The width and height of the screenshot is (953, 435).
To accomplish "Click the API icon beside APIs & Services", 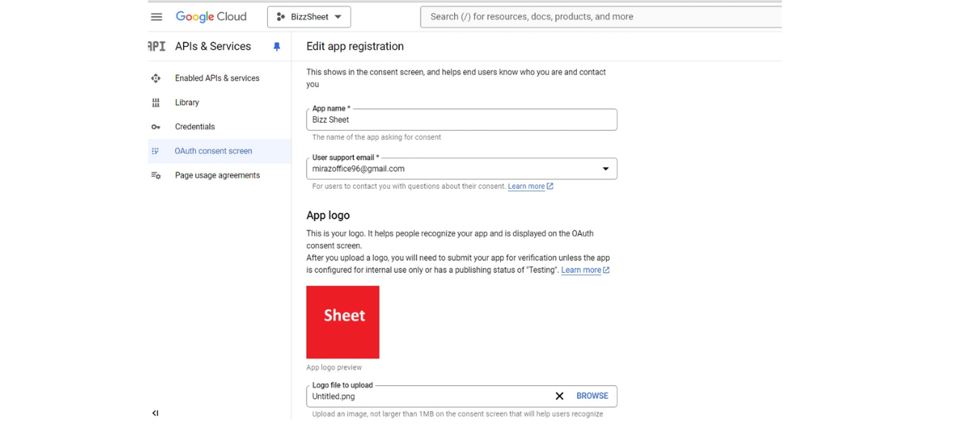I will 156,46.
